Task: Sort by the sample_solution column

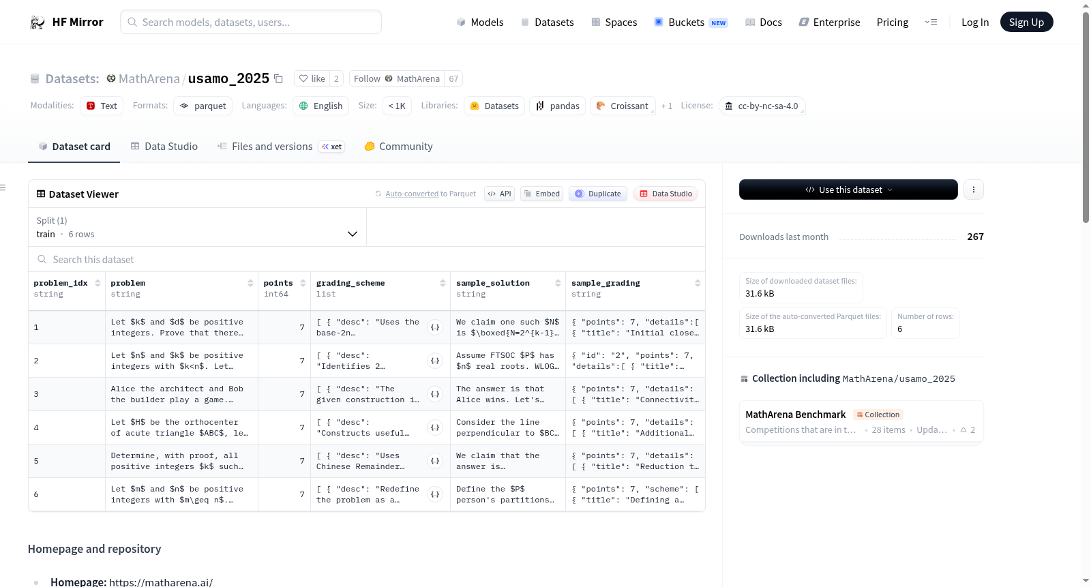Action: [x=558, y=283]
